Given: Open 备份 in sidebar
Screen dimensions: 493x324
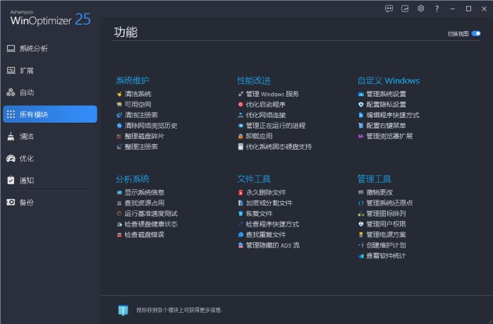Looking at the screenshot, I should click(50, 203).
